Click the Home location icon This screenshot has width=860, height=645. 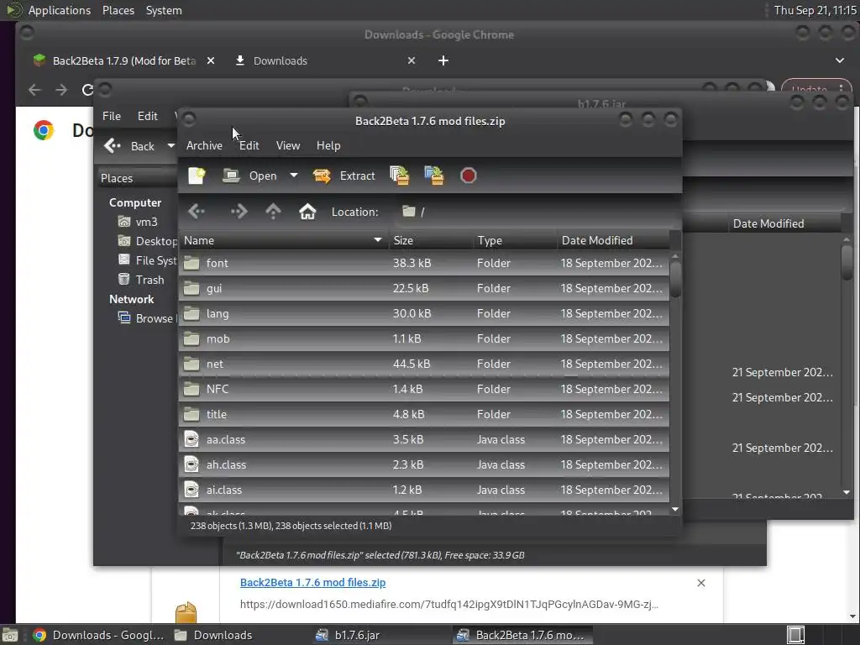[x=307, y=211]
